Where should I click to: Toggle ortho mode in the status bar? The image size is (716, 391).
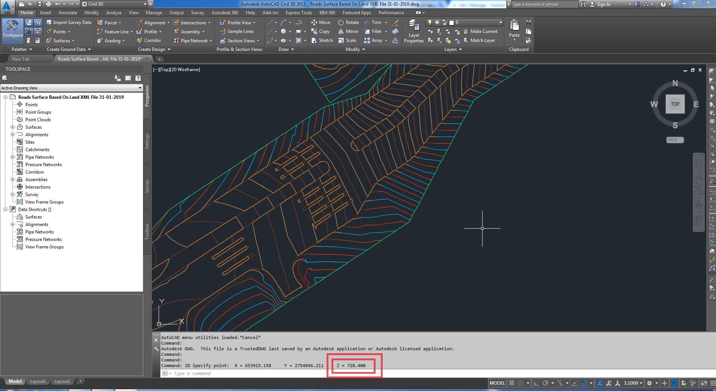click(537, 383)
